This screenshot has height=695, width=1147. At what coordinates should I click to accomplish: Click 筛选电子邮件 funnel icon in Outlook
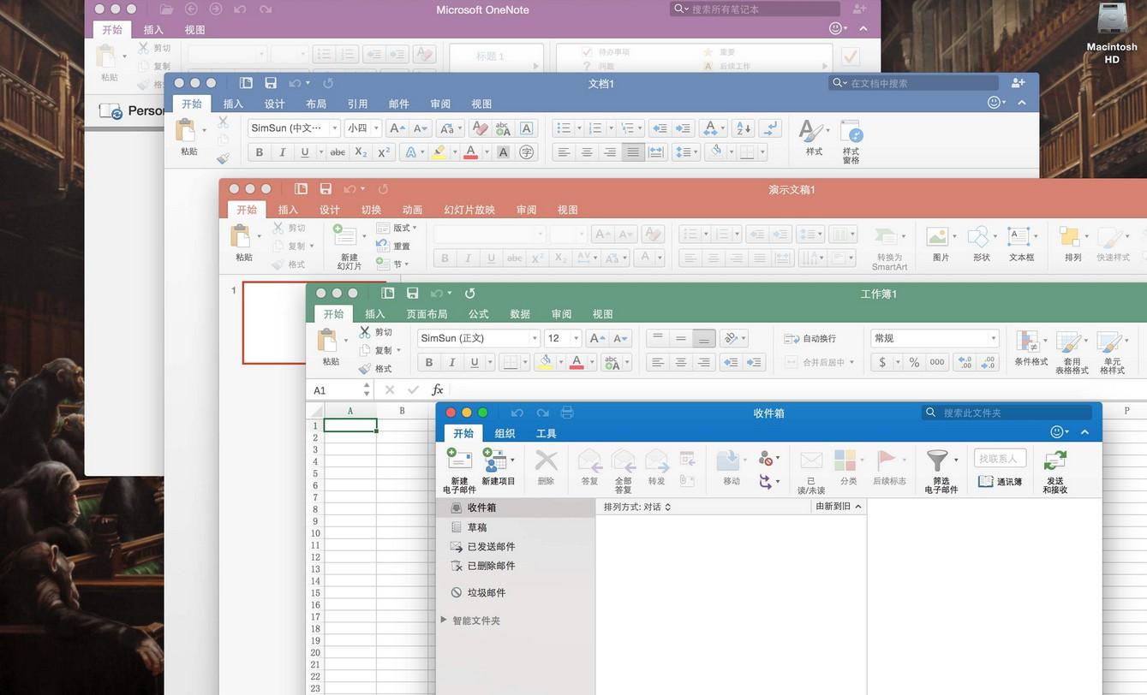pyautogui.click(x=938, y=460)
